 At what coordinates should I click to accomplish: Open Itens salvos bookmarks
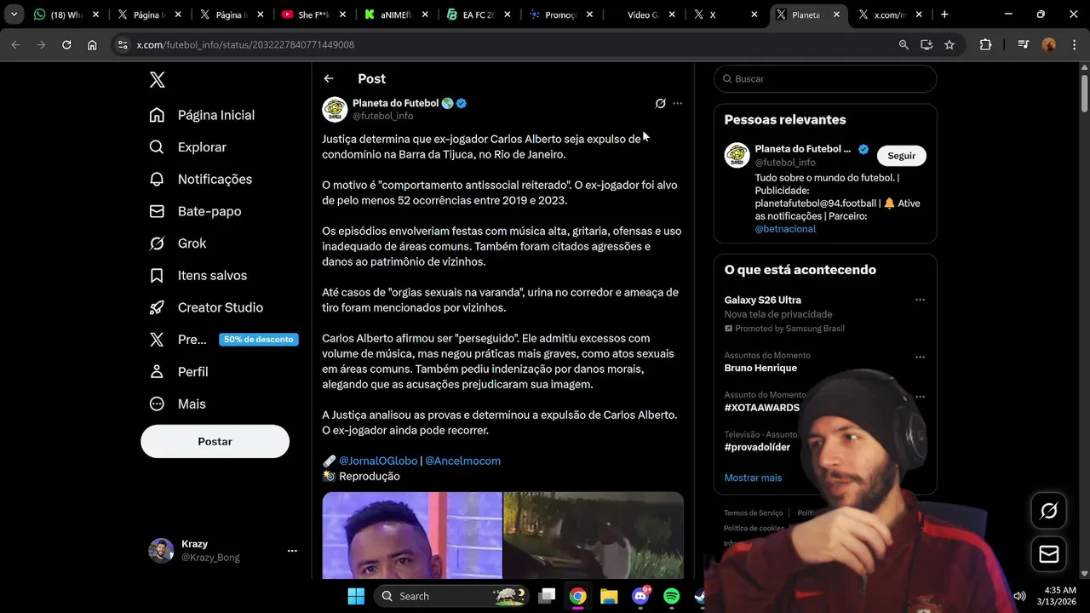[198, 276]
